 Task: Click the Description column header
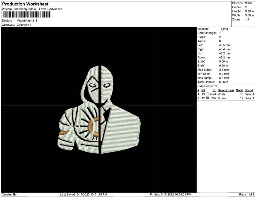[226, 90]
